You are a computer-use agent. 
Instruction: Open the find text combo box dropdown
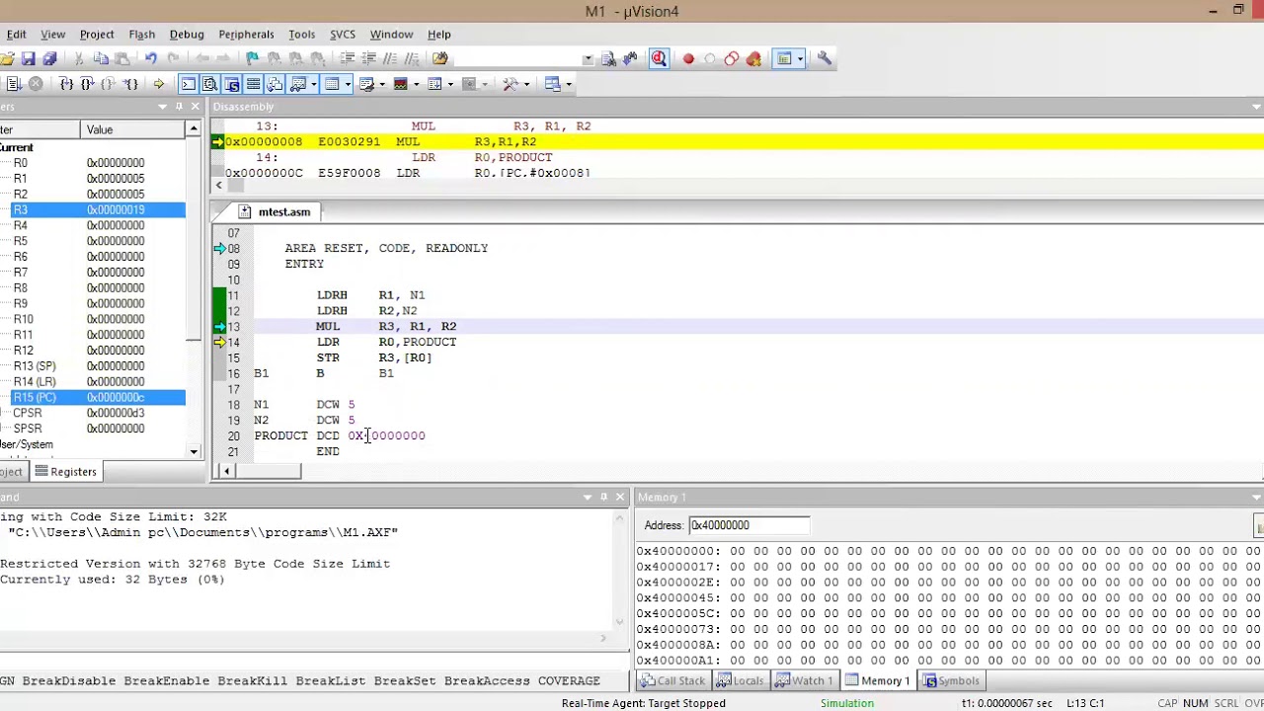[x=588, y=59]
